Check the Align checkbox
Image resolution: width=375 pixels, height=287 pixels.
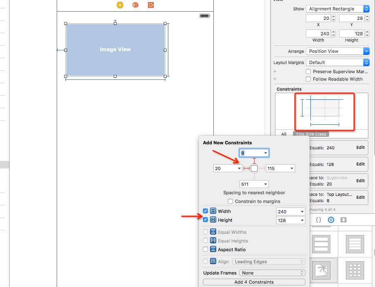tap(205, 261)
